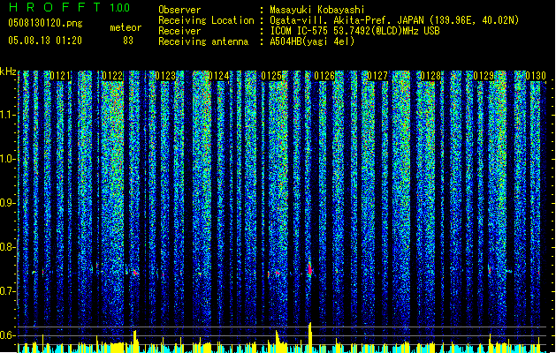The height and width of the screenshot is (353, 556).
Task: Click the 0125 time marker
Action: 271,76
